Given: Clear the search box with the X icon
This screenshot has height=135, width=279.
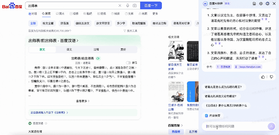Looking at the screenshot, I should pyautogui.click(x=120, y=6).
